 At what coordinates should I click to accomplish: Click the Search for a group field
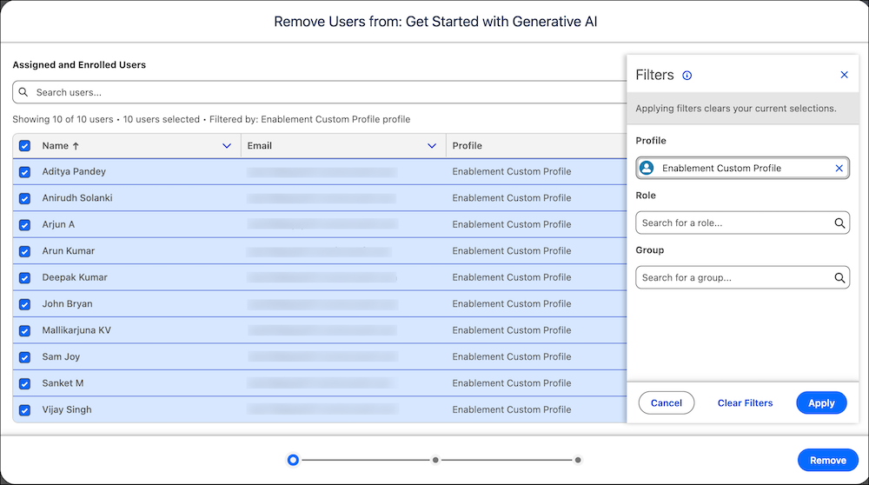tap(742, 277)
